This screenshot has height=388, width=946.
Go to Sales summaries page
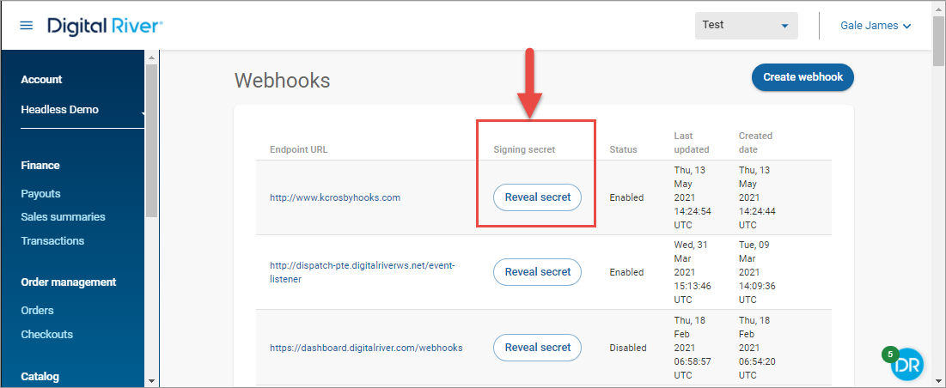(x=63, y=217)
